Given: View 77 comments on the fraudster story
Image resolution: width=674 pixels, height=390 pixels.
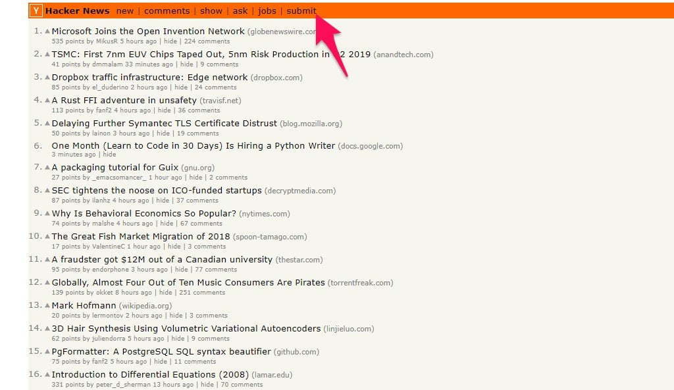Looking at the screenshot, I should click(x=216, y=269).
